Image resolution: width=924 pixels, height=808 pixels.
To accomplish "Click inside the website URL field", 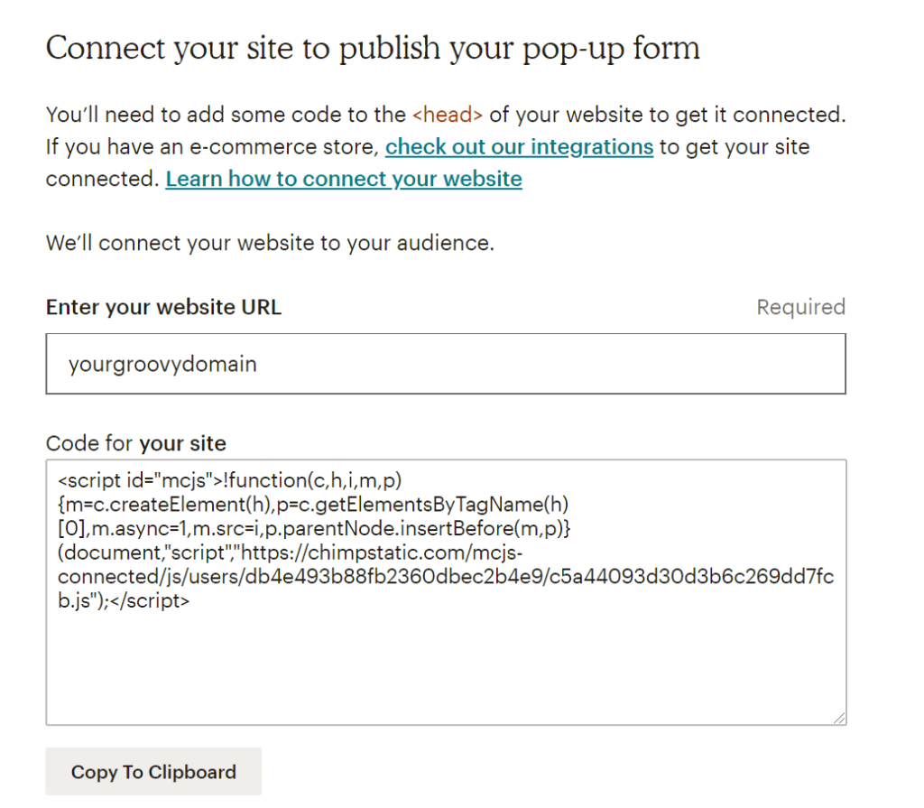I will pos(445,363).
